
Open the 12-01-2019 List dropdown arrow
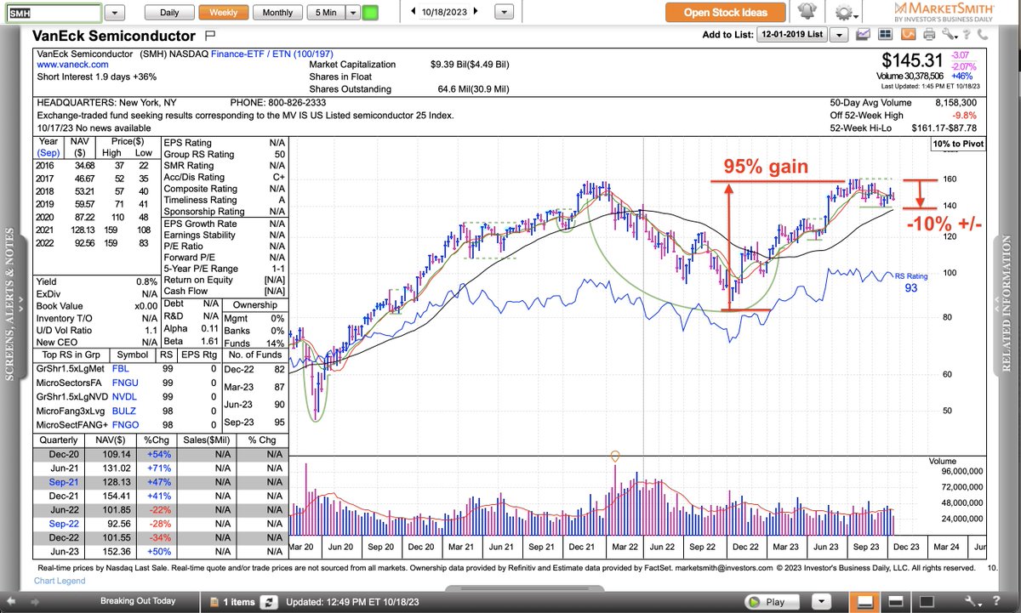[x=839, y=35]
